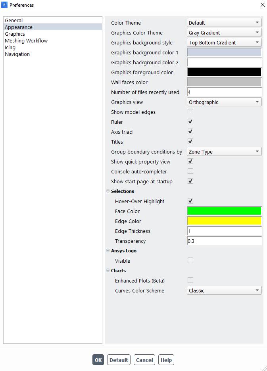Click the Cancel button
Viewport: 267px width, 371px height.
tap(144, 360)
